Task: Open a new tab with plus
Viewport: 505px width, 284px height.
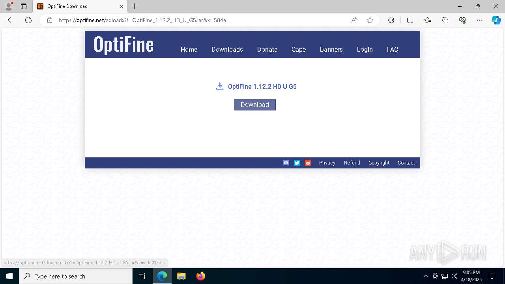Action: tap(135, 6)
